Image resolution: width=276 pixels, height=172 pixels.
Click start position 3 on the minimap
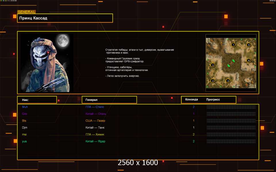pos(213,65)
